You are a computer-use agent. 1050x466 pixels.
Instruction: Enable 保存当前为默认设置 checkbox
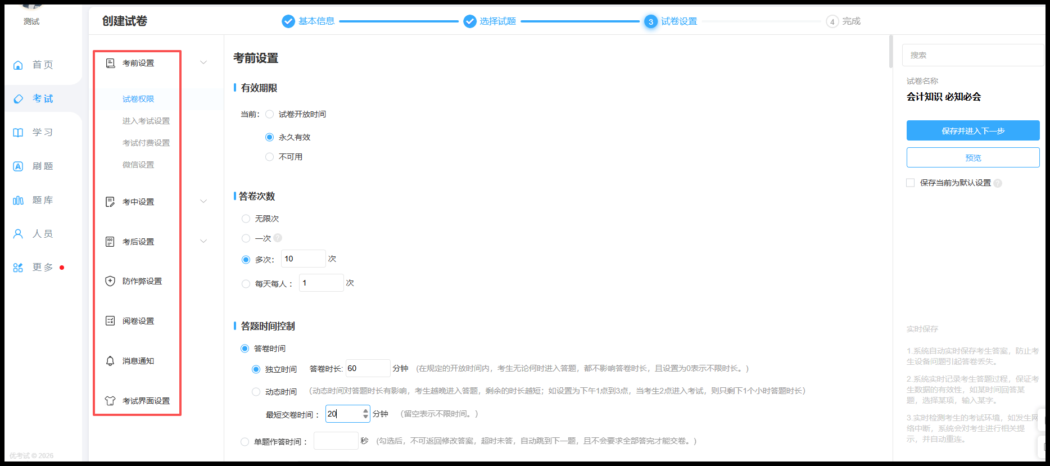(x=911, y=183)
